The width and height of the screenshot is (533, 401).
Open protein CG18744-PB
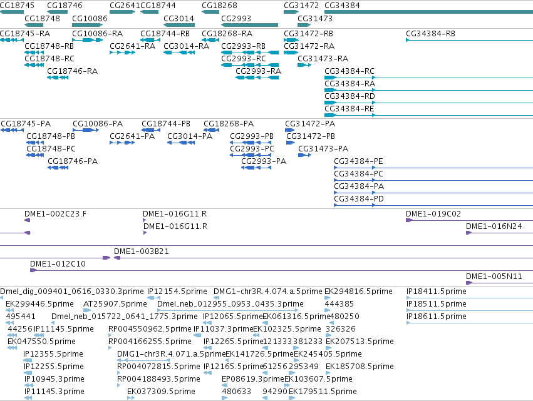pos(166,124)
